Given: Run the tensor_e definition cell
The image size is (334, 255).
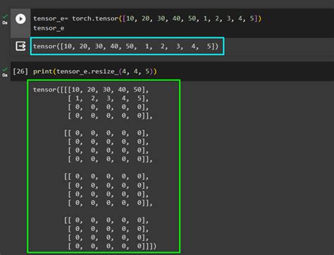Looking at the screenshot, I should click(x=20, y=19).
